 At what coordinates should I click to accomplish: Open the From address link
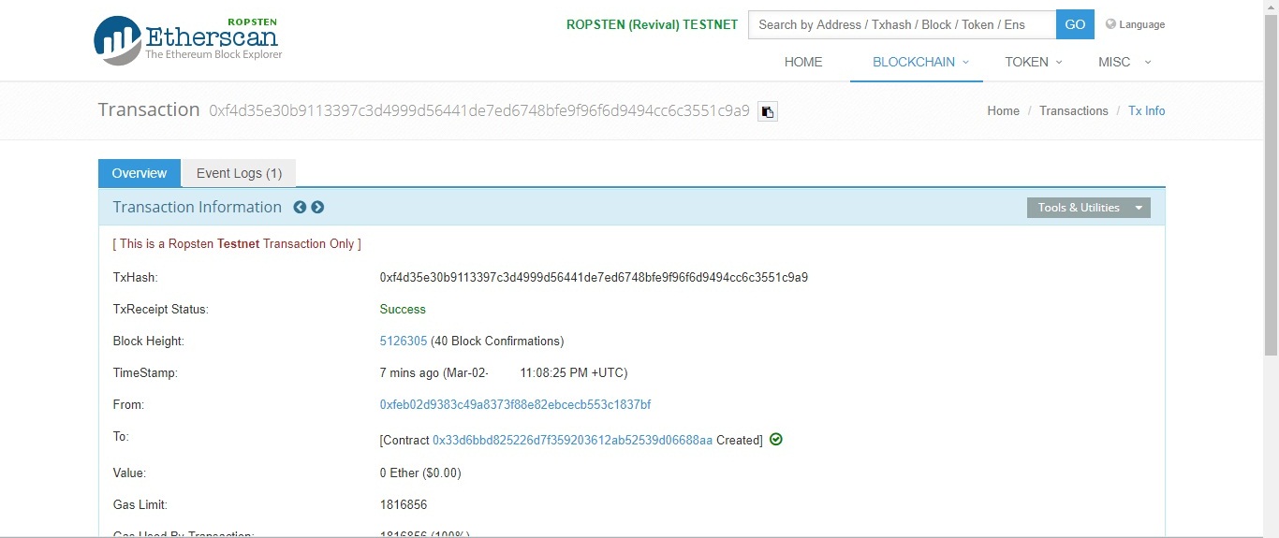(515, 404)
